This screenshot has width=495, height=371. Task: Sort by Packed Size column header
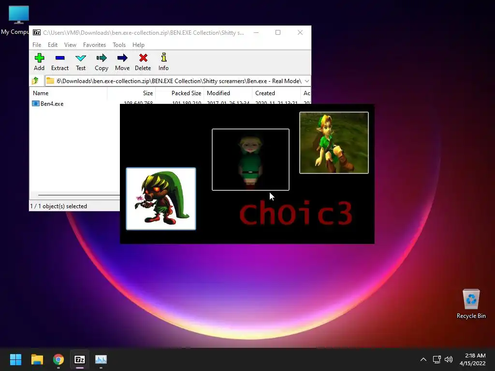[180, 93]
